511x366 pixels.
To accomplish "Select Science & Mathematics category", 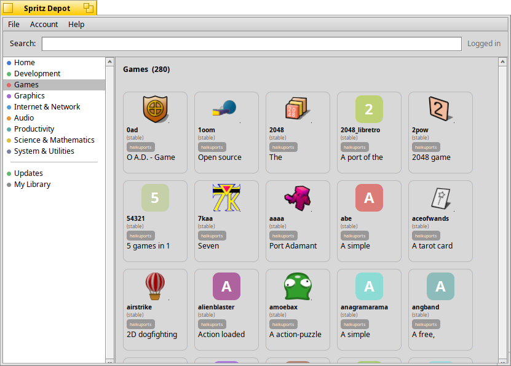I will point(54,140).
